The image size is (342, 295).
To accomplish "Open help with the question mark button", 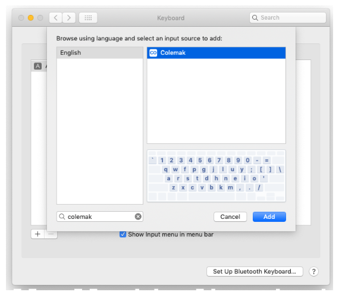I will 313,271.
